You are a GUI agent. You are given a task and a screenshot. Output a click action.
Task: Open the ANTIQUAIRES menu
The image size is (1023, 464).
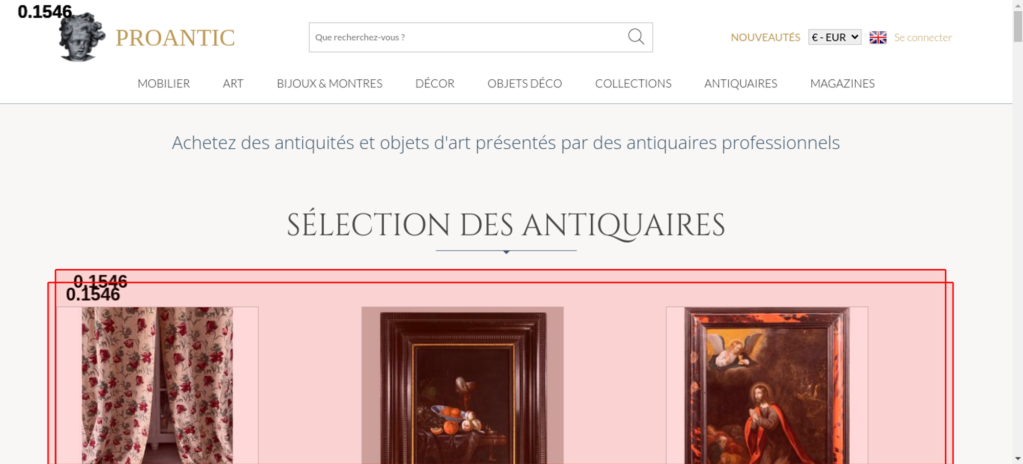[741, 83]
